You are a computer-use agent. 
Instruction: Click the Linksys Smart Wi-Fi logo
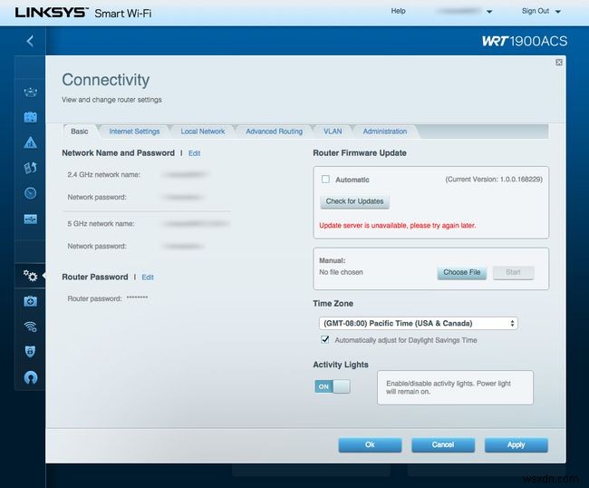(83, 13)
